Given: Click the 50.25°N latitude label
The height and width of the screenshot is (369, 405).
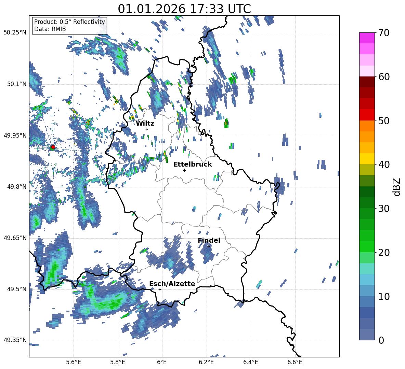Looking at the screenshot, I should 15,33.
